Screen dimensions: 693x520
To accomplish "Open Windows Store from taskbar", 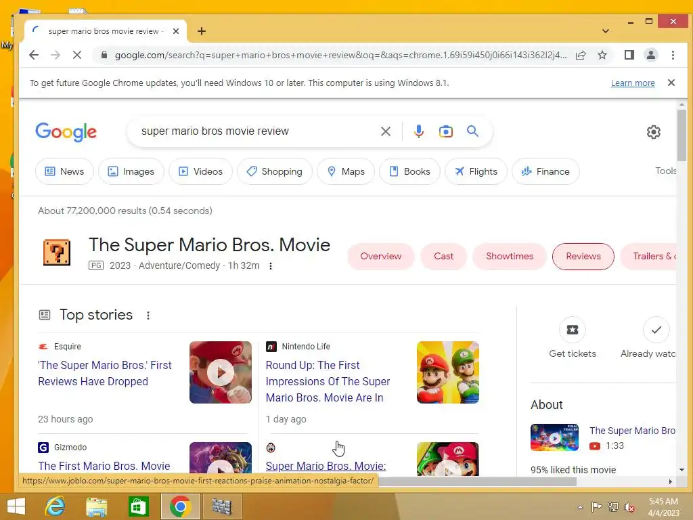I will 138,506.
